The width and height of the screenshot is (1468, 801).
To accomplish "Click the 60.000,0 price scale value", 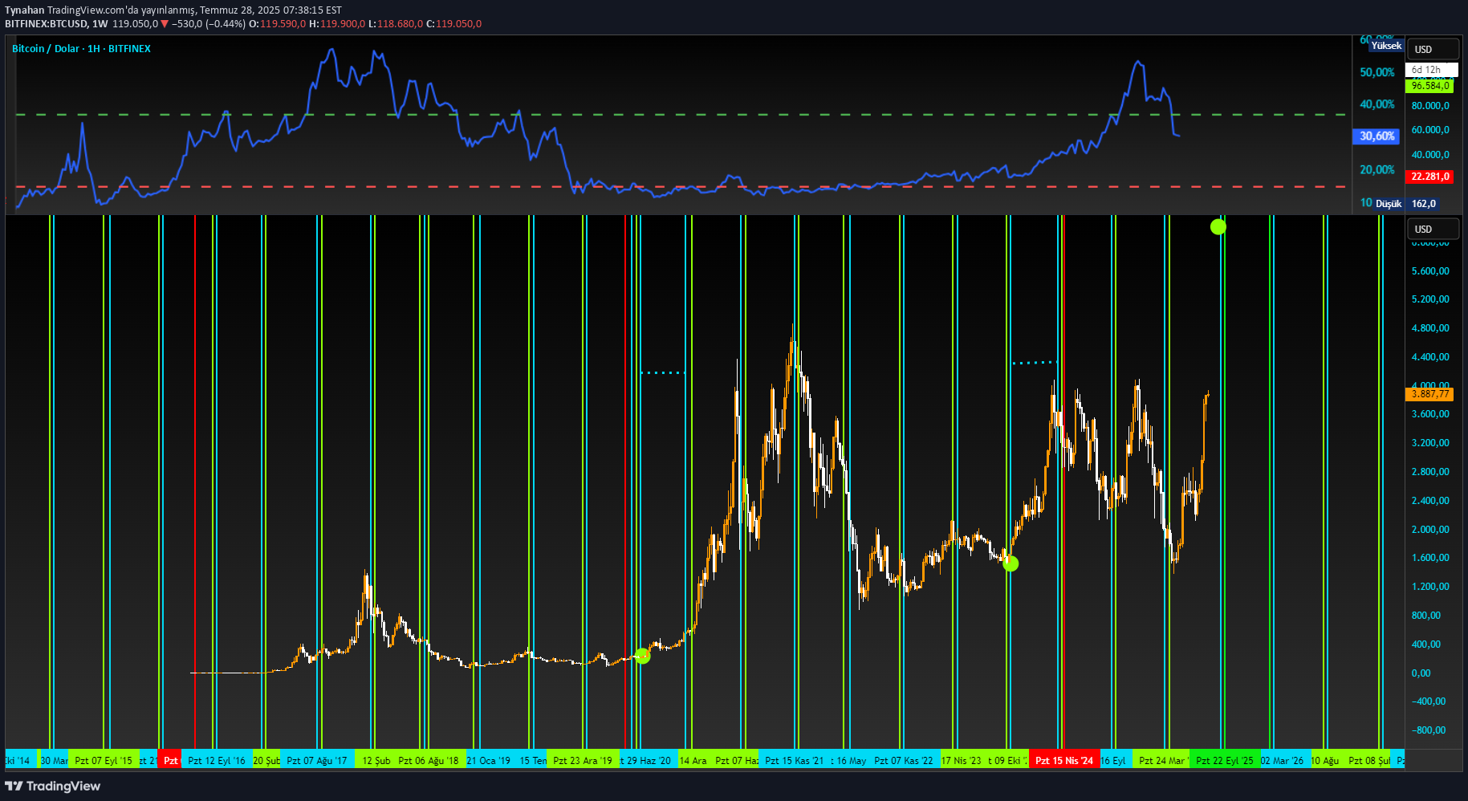I will 1430,129.
